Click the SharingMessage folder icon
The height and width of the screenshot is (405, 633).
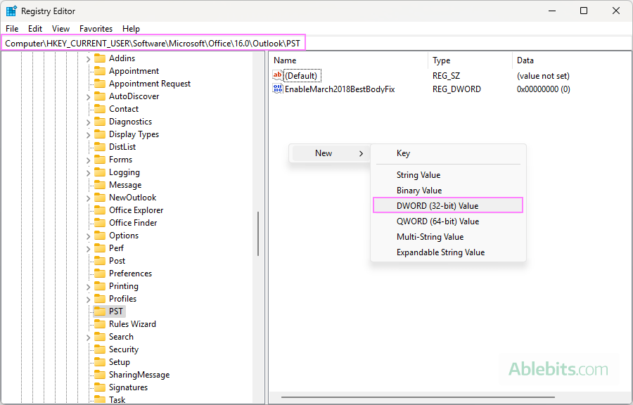tap(100, 375)
